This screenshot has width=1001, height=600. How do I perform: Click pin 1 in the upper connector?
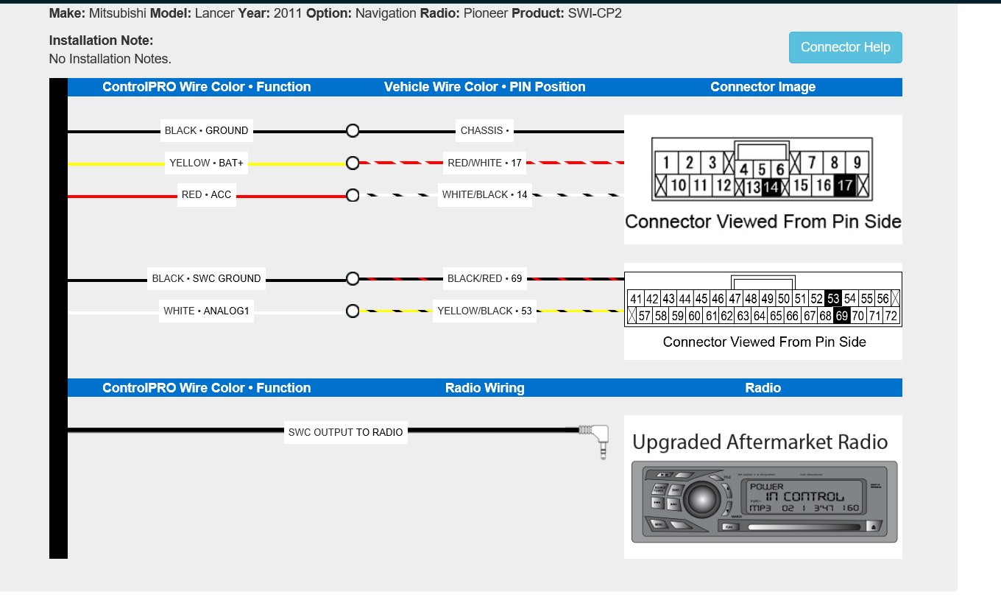(665, 163)
